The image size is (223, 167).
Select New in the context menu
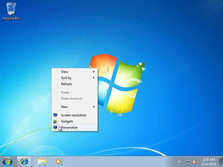coord(75,107)
